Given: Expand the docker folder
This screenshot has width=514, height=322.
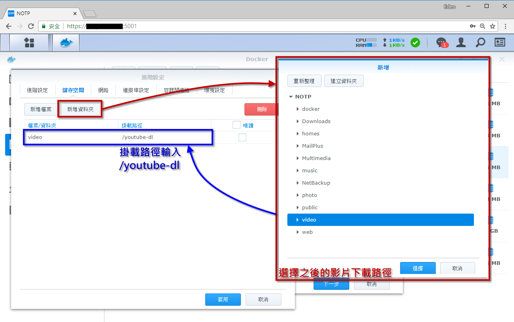Looking at the screenshot, I should (298, 109).
